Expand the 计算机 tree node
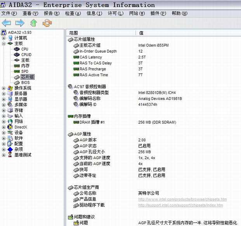This screenshot has width=241, height=226. pyautogui.click(x=4, y=38)
